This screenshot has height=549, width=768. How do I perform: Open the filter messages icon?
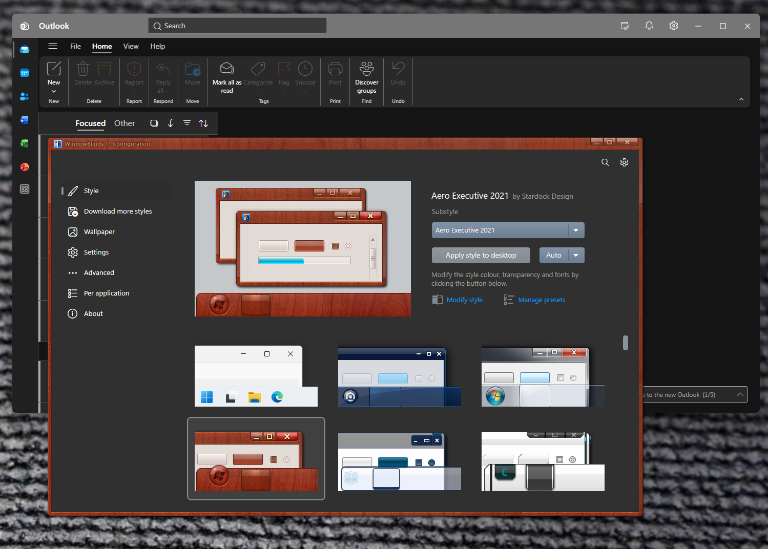pos(187,123)
